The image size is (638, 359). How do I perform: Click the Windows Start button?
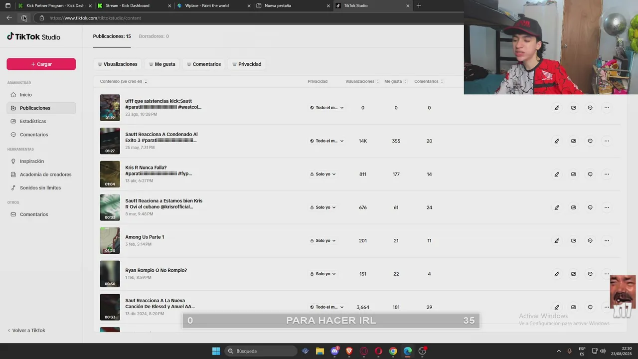[216, 351]
